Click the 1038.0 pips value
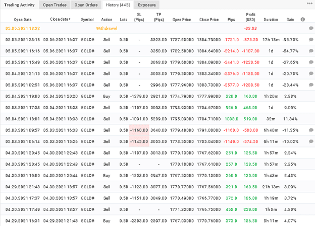Viewport: 315px width, 226px height. pos(231,119)
